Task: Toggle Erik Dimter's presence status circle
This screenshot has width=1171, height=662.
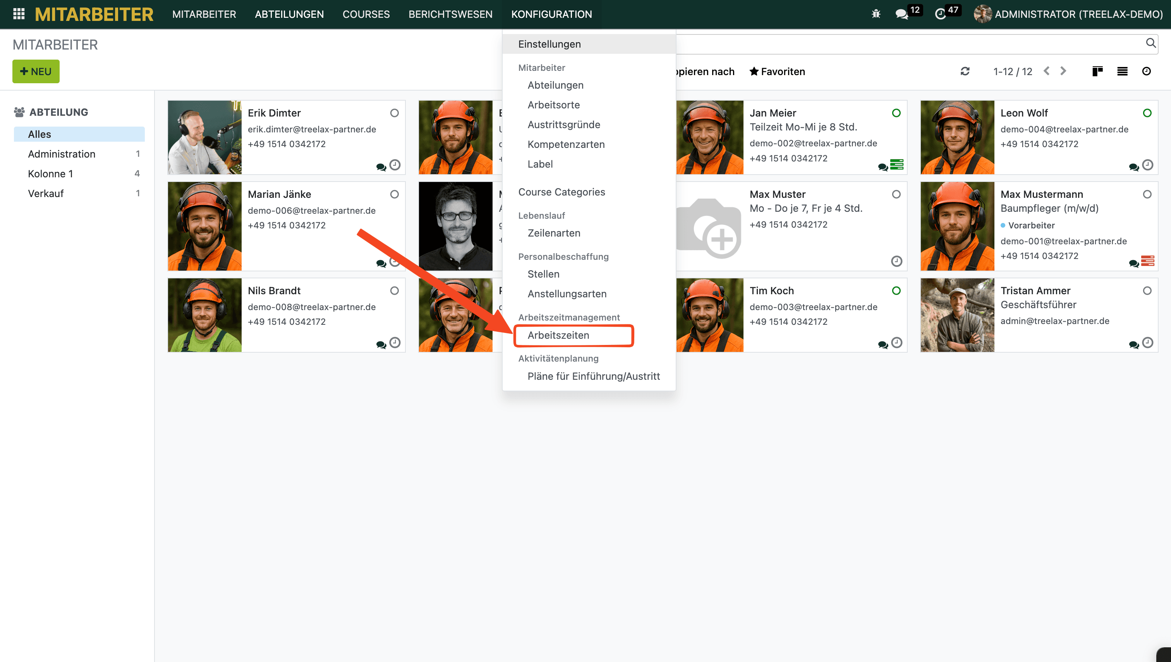Action: coord(394,113)
